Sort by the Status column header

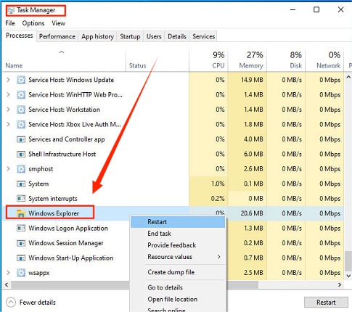point(137,65)
